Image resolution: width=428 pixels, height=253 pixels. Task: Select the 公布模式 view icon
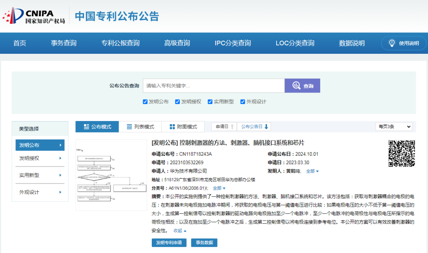point(86,127)
